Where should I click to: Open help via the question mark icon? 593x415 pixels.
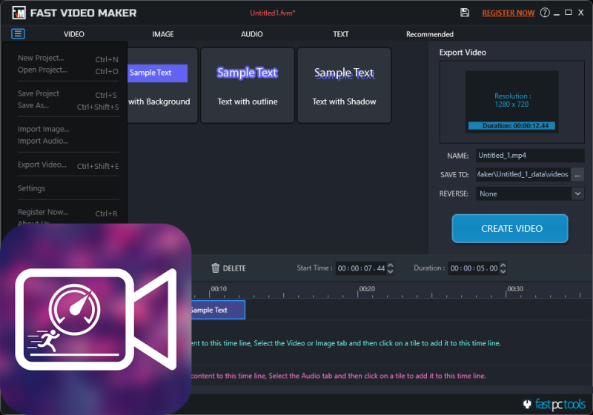[545, 13]
